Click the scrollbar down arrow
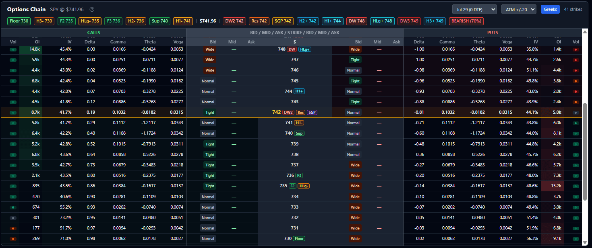This screenshot has width=592, height=248. [x=585, y=242]
